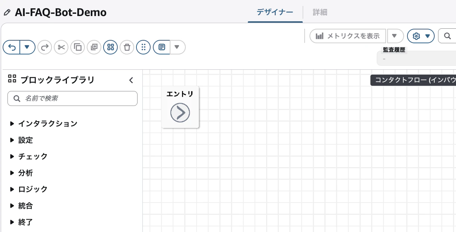Expand the 設定 category

click(x=22, y=140)
